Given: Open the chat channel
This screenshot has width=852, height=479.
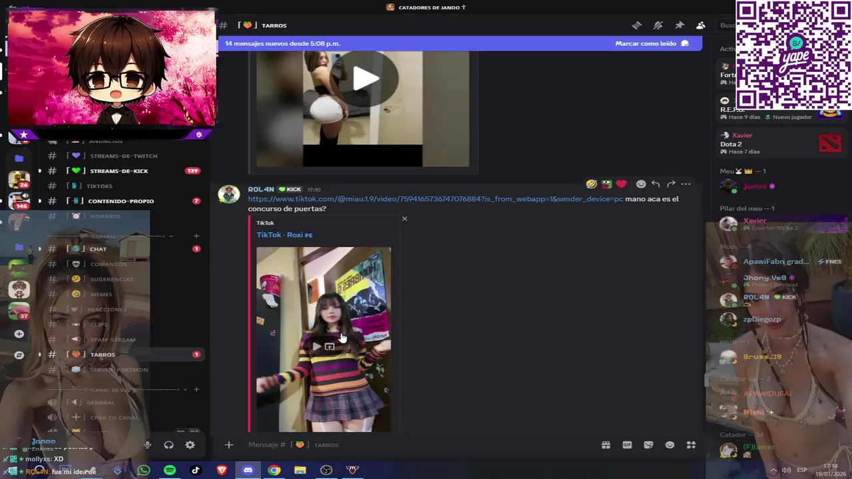Looking at the screenshot, I should tap(98, 249).
